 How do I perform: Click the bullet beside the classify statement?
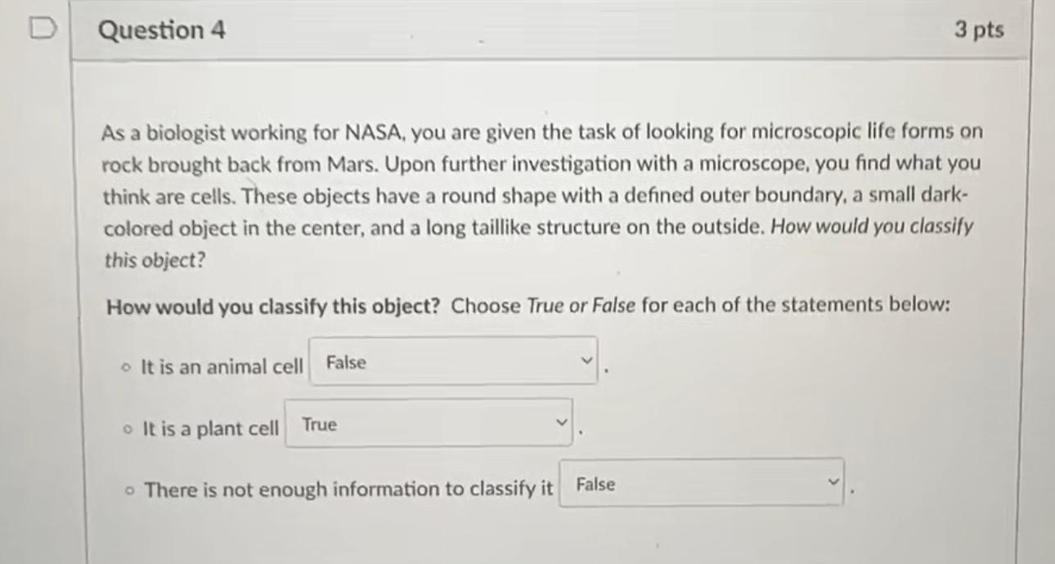tap(129, 489)
